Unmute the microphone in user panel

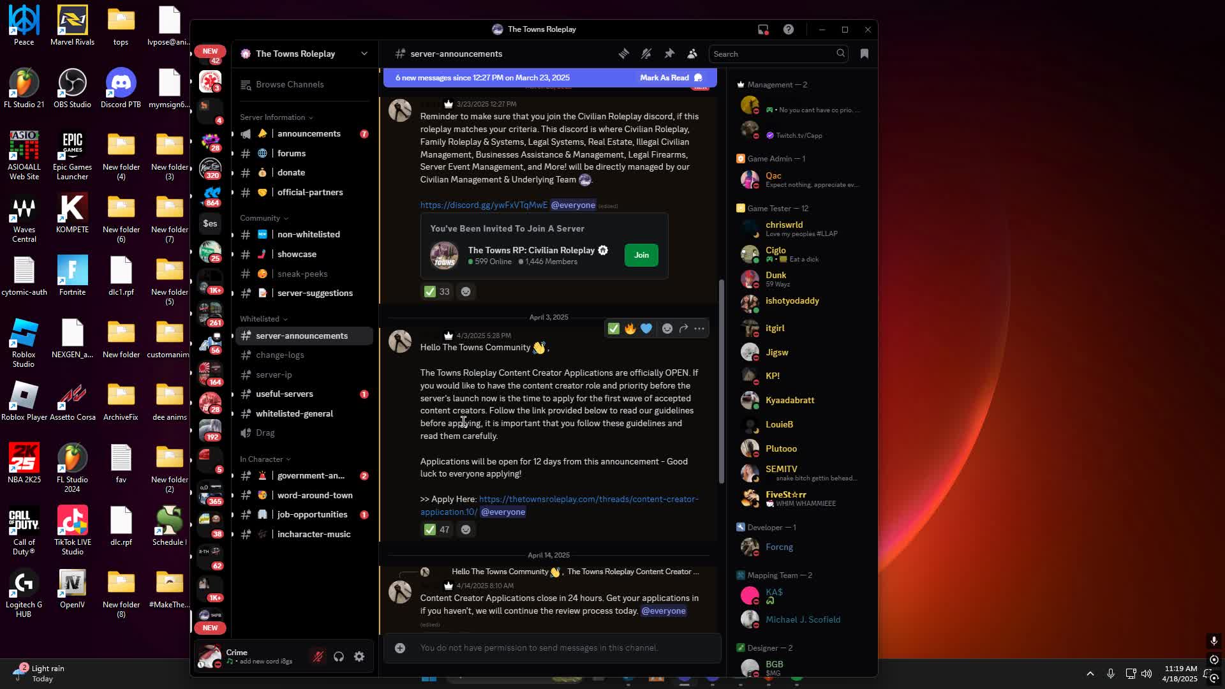[318, 656]
